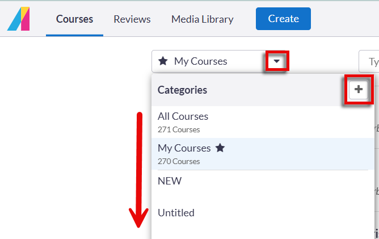Click the "270 Courses" count text
The height and width of the screenshot is (239, 379).
coord(179,161)
